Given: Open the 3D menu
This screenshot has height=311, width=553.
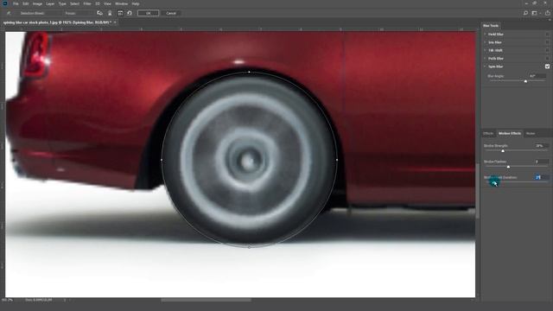Looking at the screenshot, I should [x=98, y=3].
